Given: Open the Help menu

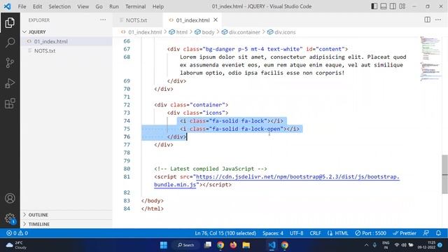Looking at the screenshot, I should click(157, 6).
